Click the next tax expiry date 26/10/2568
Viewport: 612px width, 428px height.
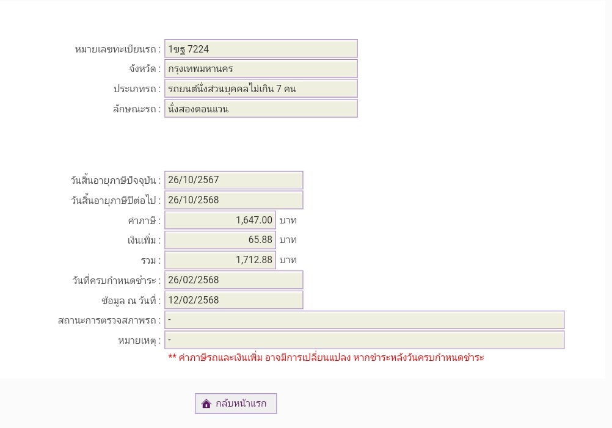[233, 200]
